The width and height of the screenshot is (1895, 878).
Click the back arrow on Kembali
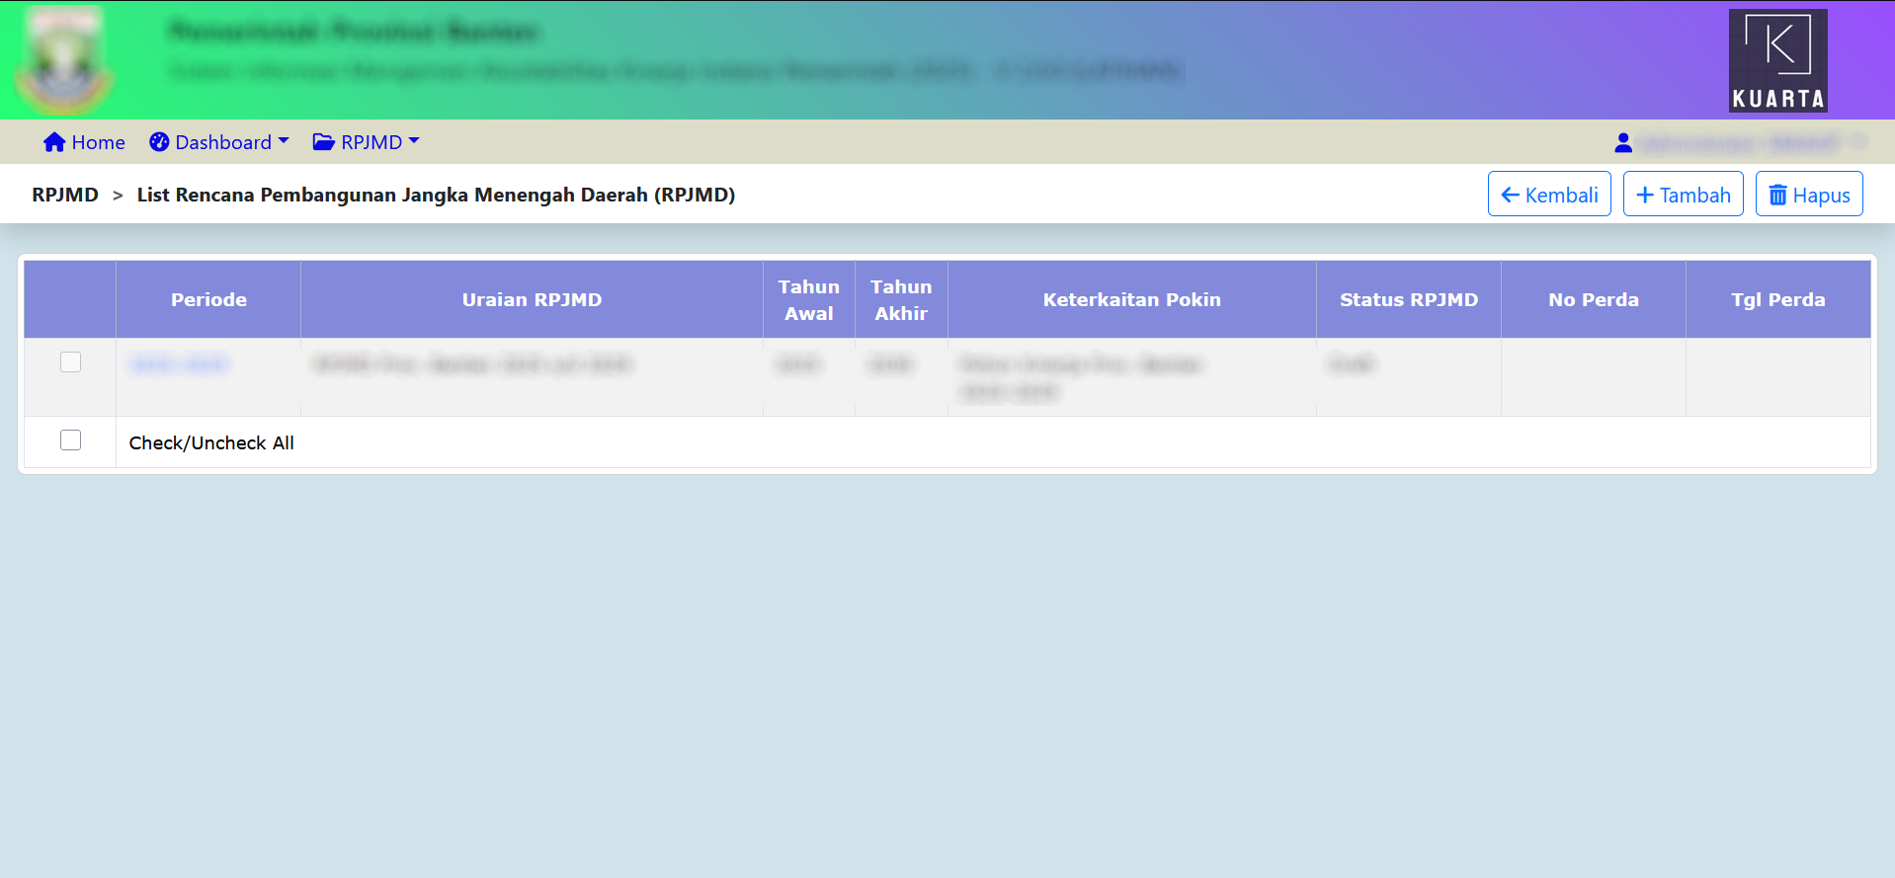point(1510,196)
